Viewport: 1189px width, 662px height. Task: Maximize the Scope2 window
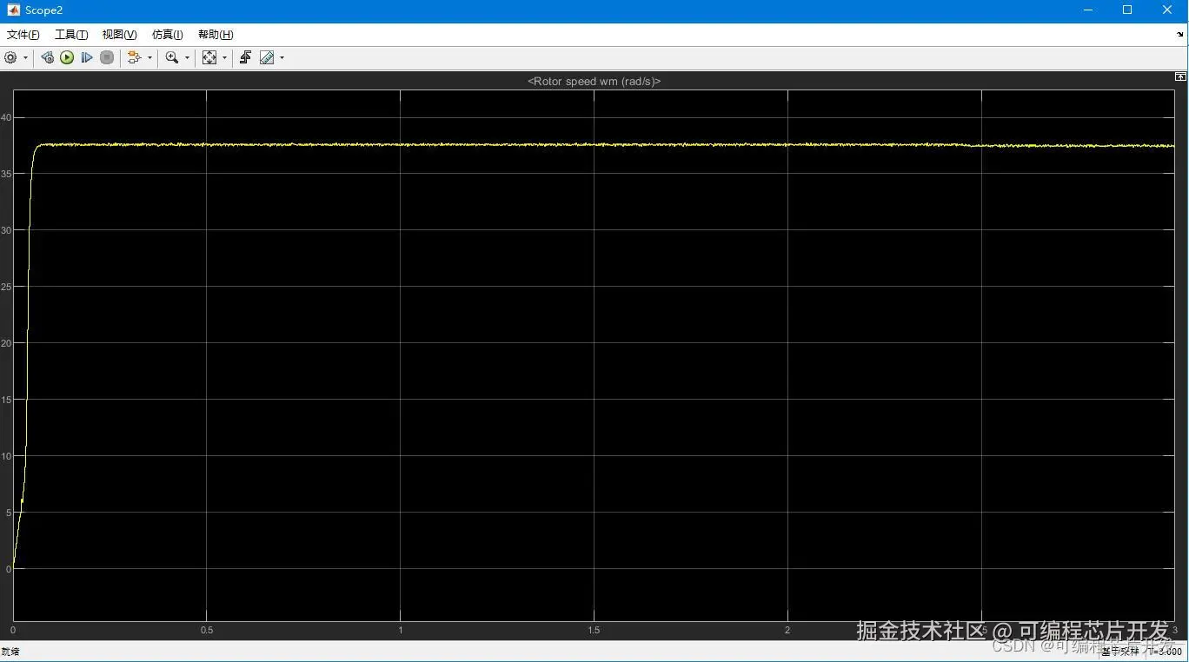coord(1127,10)
